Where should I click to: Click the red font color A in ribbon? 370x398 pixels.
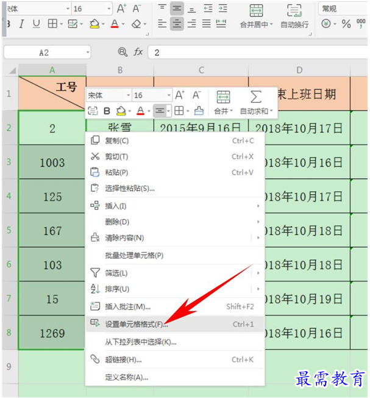(115, 24)
